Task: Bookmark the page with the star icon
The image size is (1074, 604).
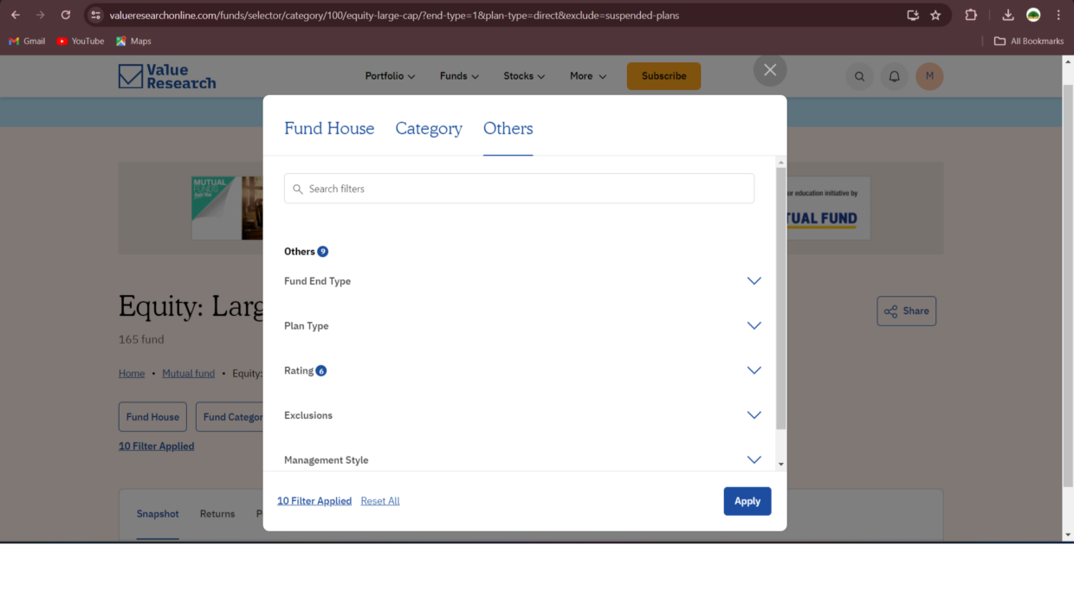Action: [x=935, y=14]
